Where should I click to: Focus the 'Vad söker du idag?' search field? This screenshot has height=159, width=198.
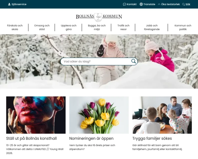[96, 62]
